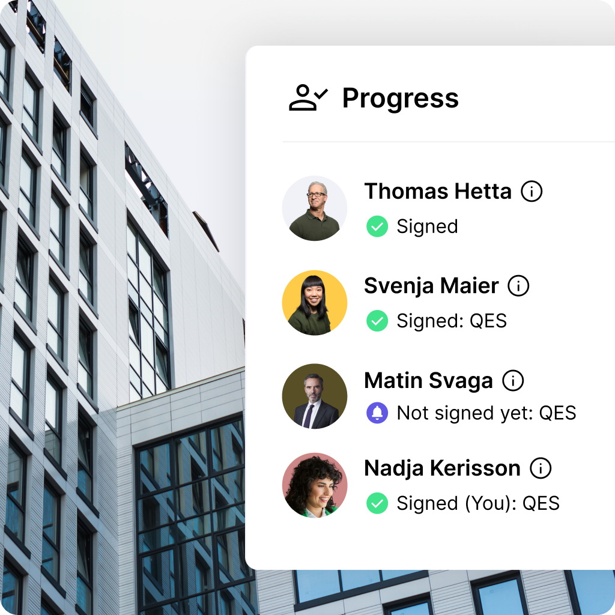Screen dimensions: 615x615
Task: Click Svenja Maier's yellow avatar
Action: pos(315,303)
